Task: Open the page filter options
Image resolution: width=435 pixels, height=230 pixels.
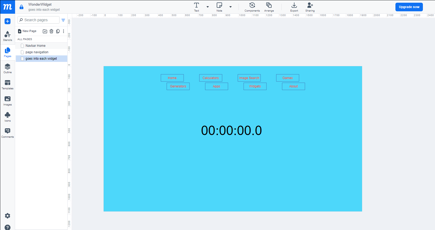Action: [x=63, y=20]
